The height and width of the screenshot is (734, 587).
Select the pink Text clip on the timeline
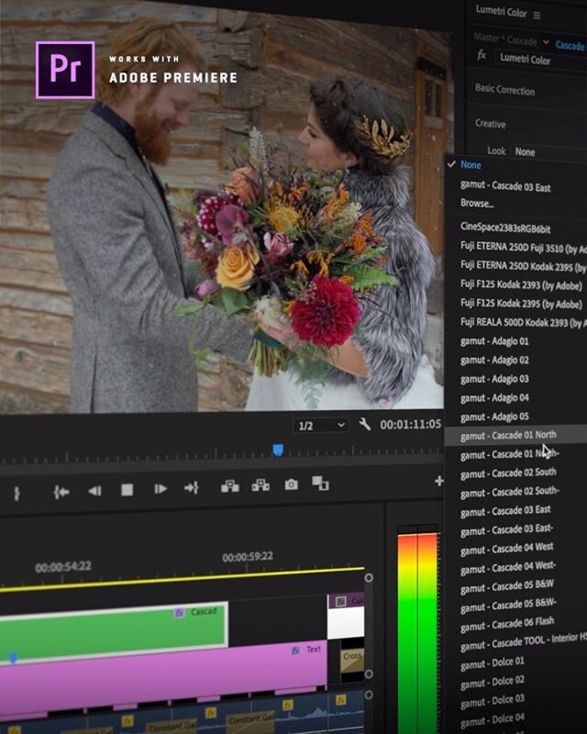click(163, 679)
